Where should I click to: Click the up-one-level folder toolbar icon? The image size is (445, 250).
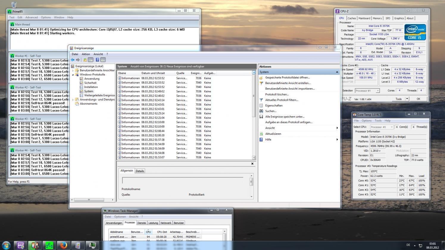tap(85, 60)
